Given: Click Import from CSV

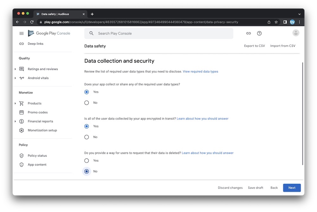Looking at the screenshot, I should (283, 46).
